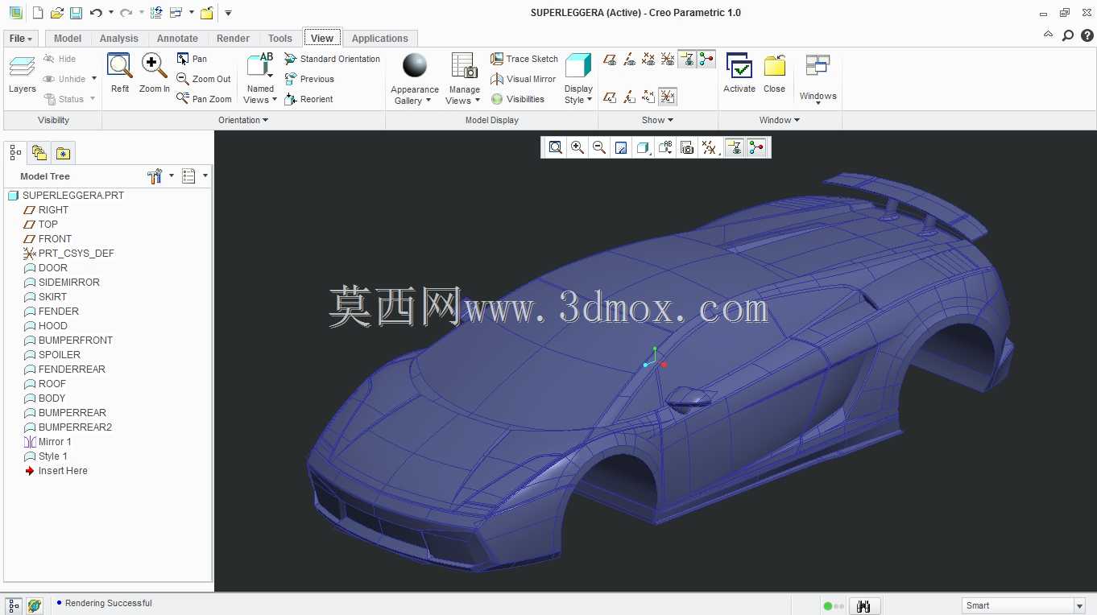Open the Reorient dialog
Image resolution: width=1097 pixels, height=615 pixels.
[x=308, y=99]
